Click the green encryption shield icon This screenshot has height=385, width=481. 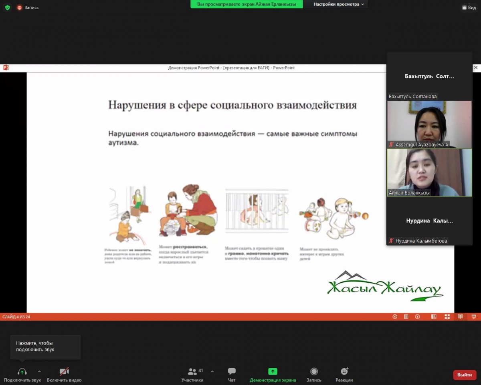tap(7, 7)
